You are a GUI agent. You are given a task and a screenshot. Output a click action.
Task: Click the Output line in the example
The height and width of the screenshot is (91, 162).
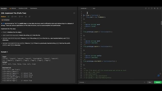click(x=5, y=62)
